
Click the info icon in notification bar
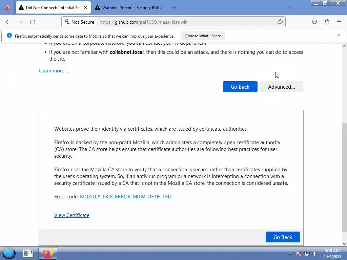(9, 35)
